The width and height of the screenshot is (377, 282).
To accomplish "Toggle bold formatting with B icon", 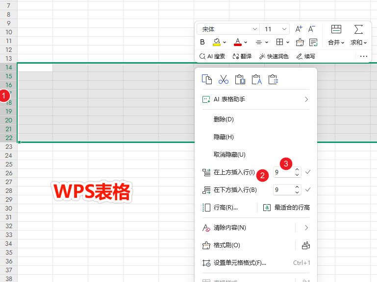I will pyautogui.click(x=202, y=42).
